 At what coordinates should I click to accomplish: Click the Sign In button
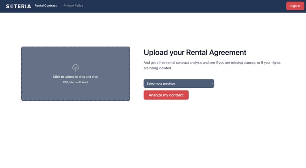pos(295,6)
